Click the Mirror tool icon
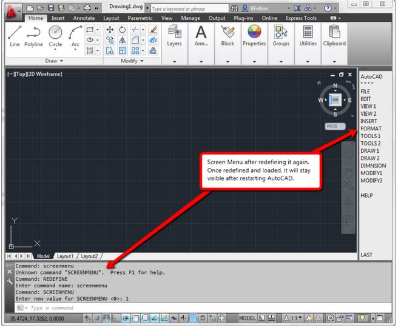Screen dimensions: 398x328 [123, 40]
